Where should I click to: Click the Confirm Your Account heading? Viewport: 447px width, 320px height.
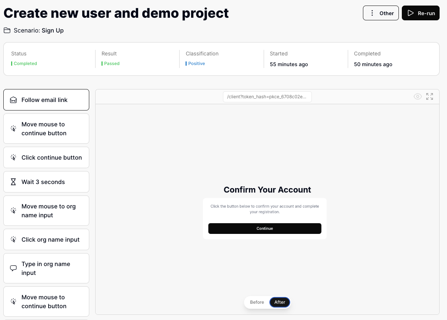[267, 190]
